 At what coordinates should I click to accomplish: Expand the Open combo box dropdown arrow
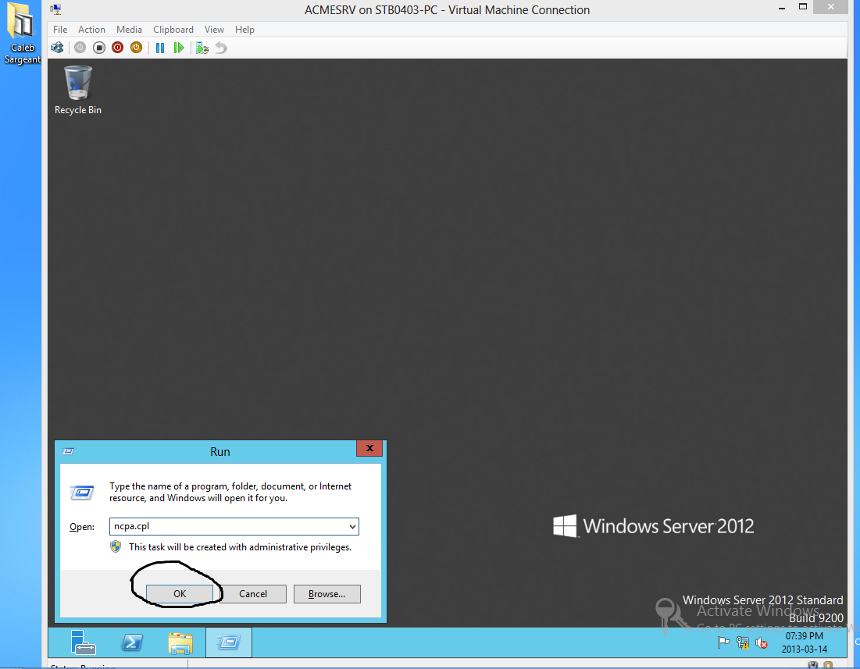(352, 527)
